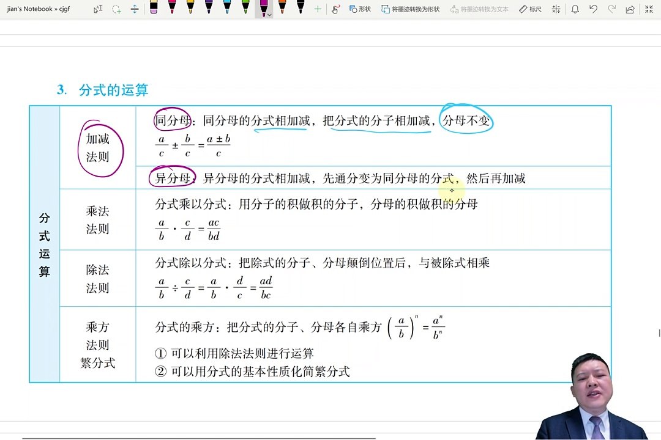Viewport: 661px width, 440px height.
Task: Click 将墨迹转换为形状 ink to shape
Action: (x=410, y=9)
